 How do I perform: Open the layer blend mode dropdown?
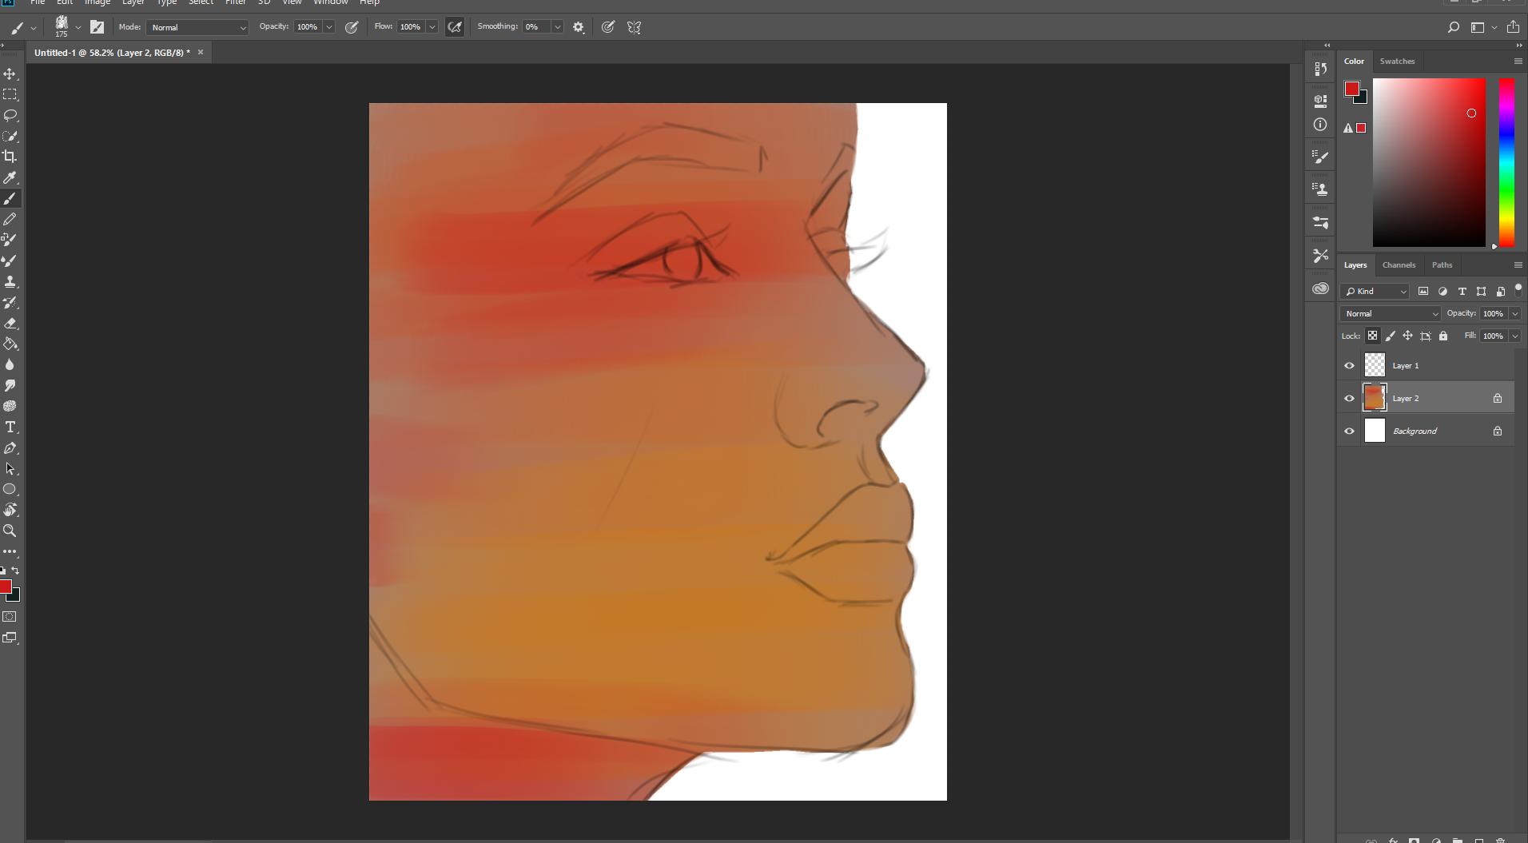point(1391,314)
